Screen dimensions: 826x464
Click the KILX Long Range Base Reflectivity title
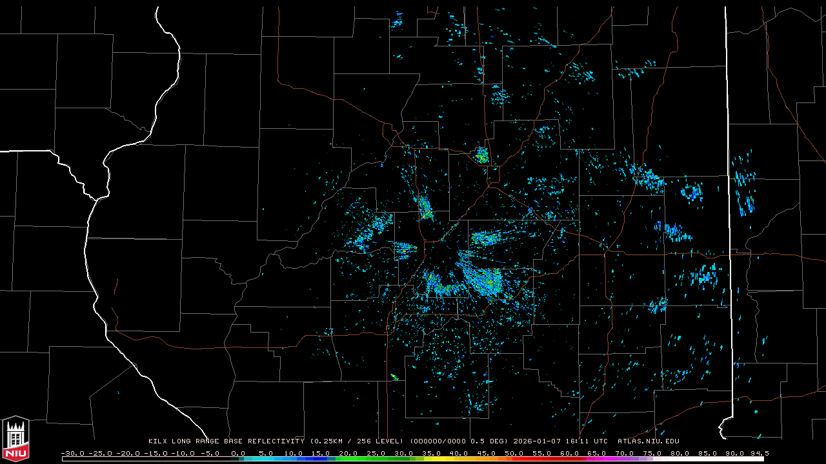click(226, 441)
